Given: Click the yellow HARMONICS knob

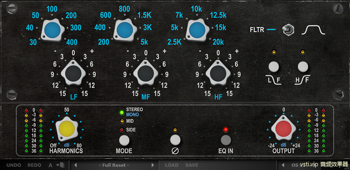Looking at the screenshot, I should 67,129.
